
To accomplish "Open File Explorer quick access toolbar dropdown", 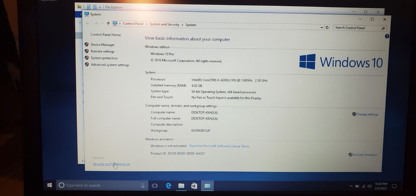I will [x=100, y=7].
